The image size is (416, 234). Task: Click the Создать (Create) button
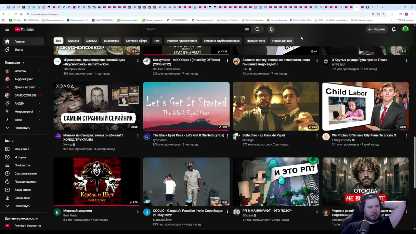point(376,29)
